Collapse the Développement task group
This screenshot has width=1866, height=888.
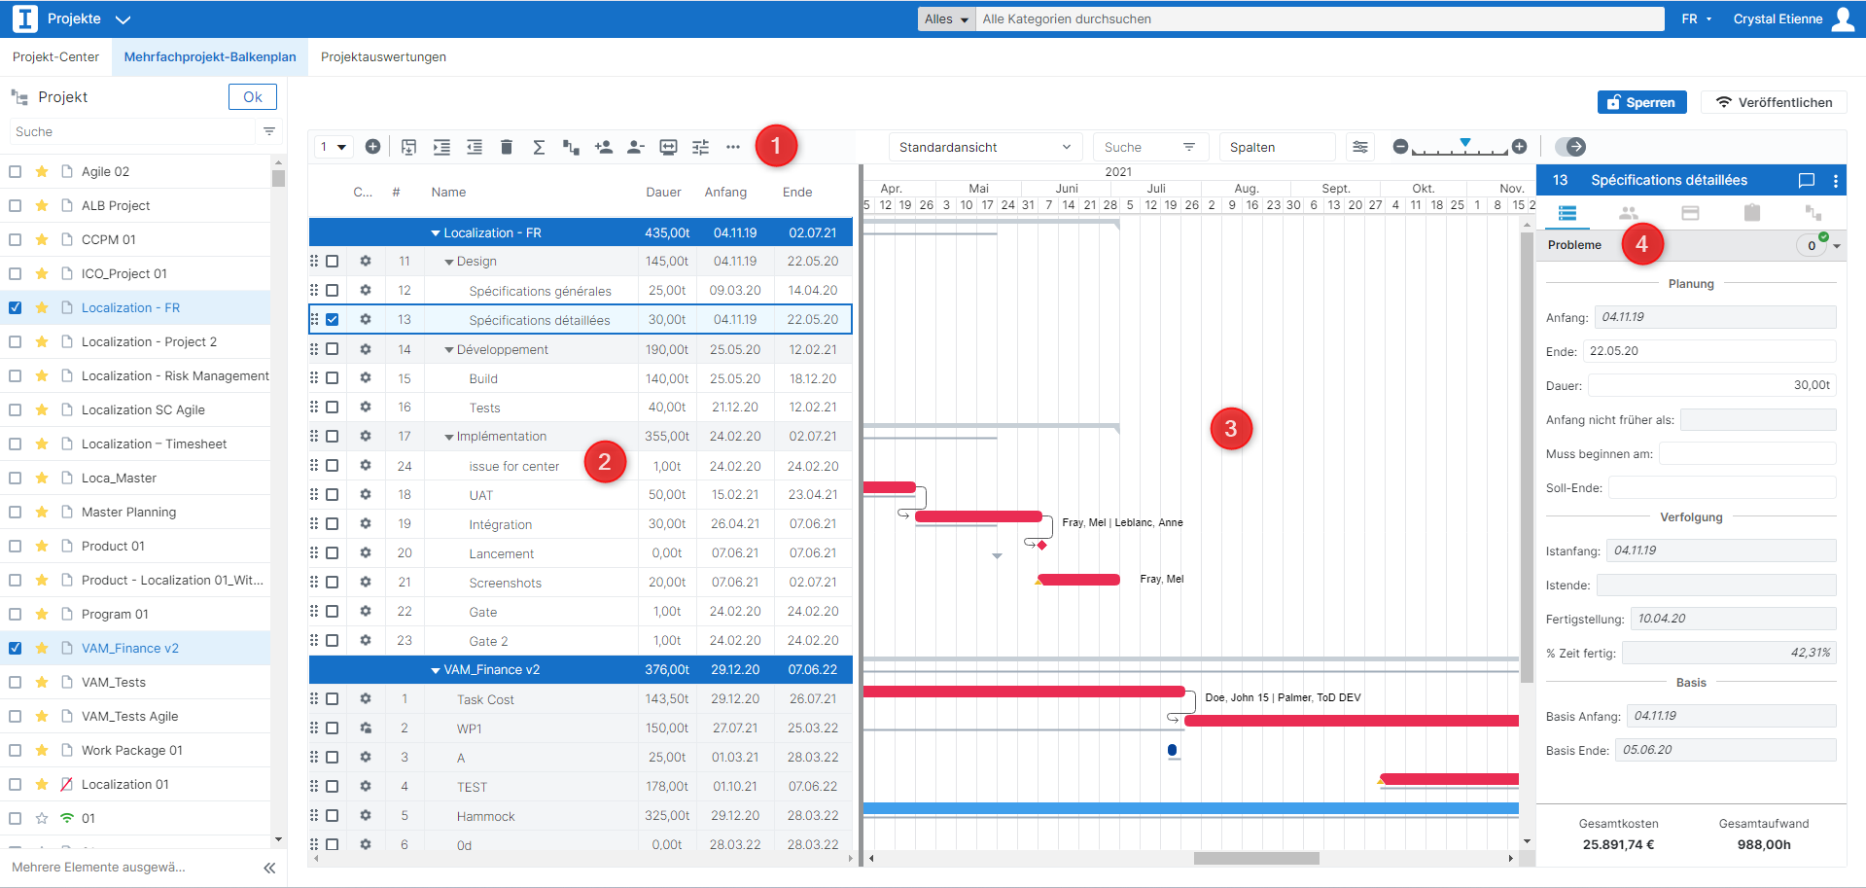[x=449, y=350]
